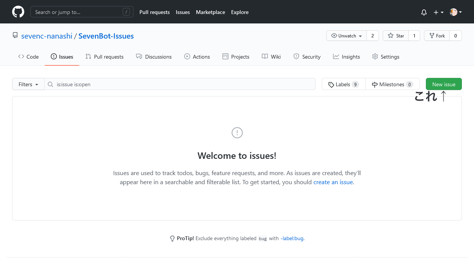The width and height of the screenshot is (474, 270).
Task: Click the repository book icon beside sevenc-nanashi
Action: (15, 35)
